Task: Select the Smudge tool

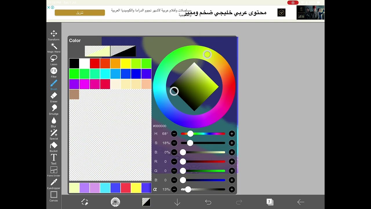Action: pos(54,110)
